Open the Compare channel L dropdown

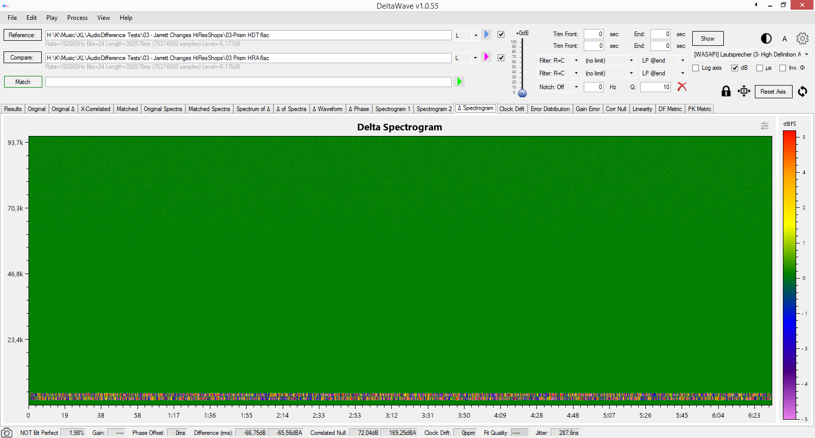466,58
